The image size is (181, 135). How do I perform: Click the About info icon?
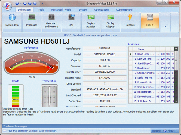[165, 131]
